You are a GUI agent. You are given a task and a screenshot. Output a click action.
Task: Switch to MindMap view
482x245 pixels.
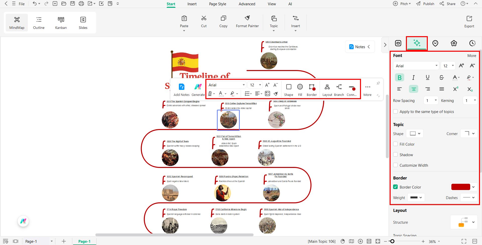[17, 23]
